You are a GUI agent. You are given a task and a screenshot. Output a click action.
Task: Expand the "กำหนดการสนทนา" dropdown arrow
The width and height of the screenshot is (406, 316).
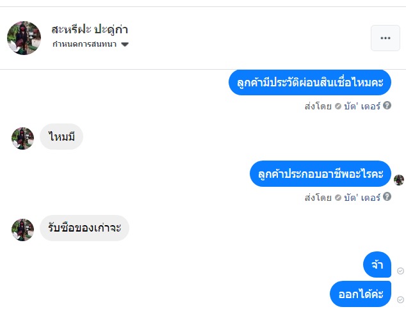click(124, 45)
